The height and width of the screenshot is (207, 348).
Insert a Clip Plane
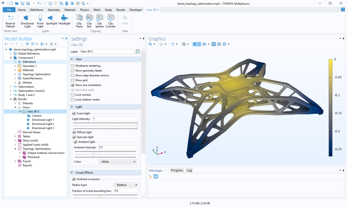point(79,21)
